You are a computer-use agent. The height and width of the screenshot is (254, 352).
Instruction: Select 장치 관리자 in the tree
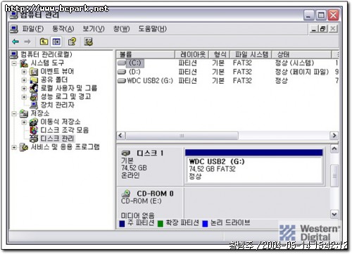(x=57, y=105)
